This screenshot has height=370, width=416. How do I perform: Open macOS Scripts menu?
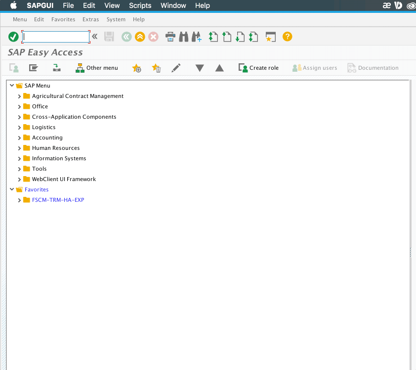(x=140, y=5)
